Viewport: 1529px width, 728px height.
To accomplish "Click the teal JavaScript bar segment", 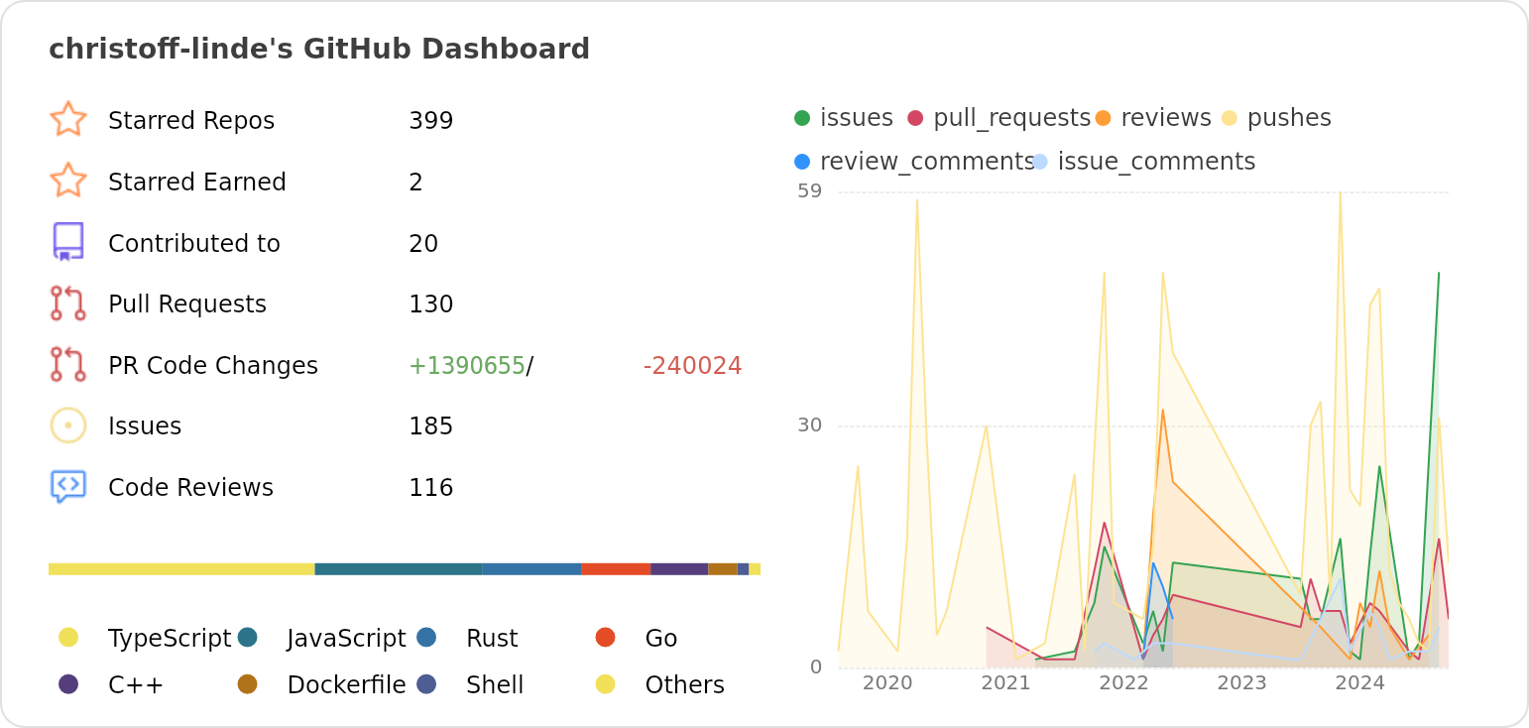I will (399, 569).
